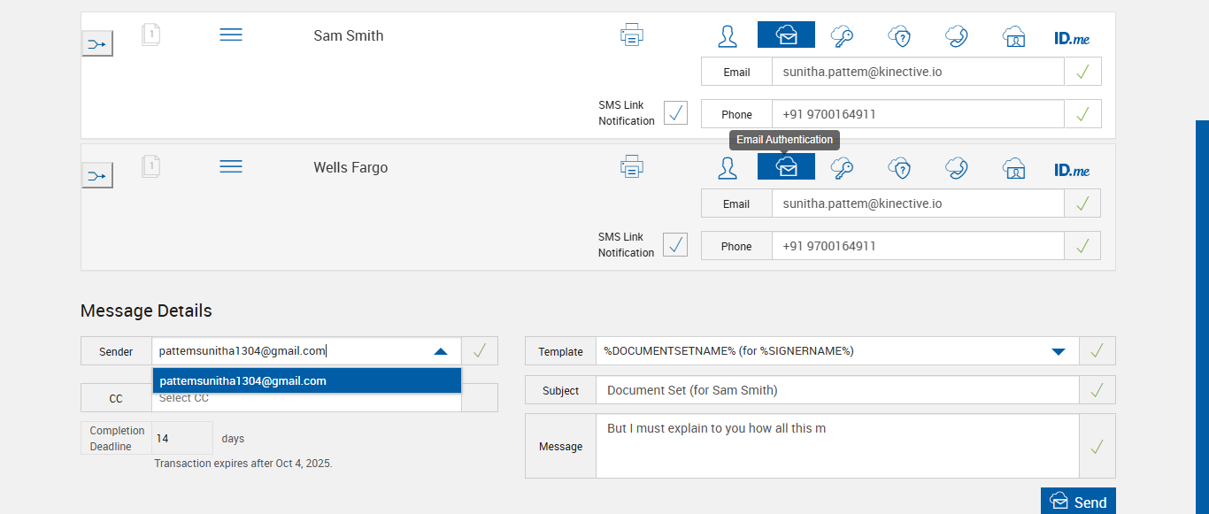Select phone authentication icon for Sam Smith

tap(956, 35)
